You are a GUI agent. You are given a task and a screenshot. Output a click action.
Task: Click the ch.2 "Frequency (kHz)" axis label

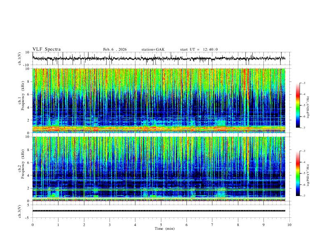(x=23, y=164)
